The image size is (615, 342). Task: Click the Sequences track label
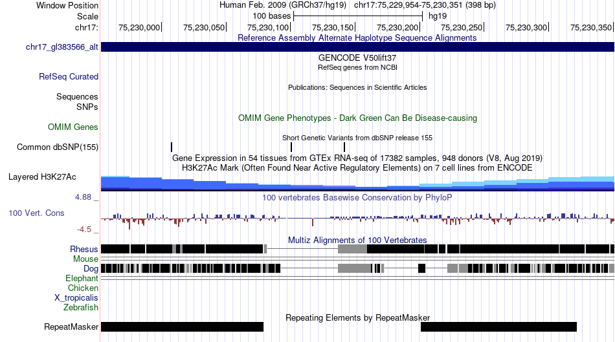click(77, 96)
